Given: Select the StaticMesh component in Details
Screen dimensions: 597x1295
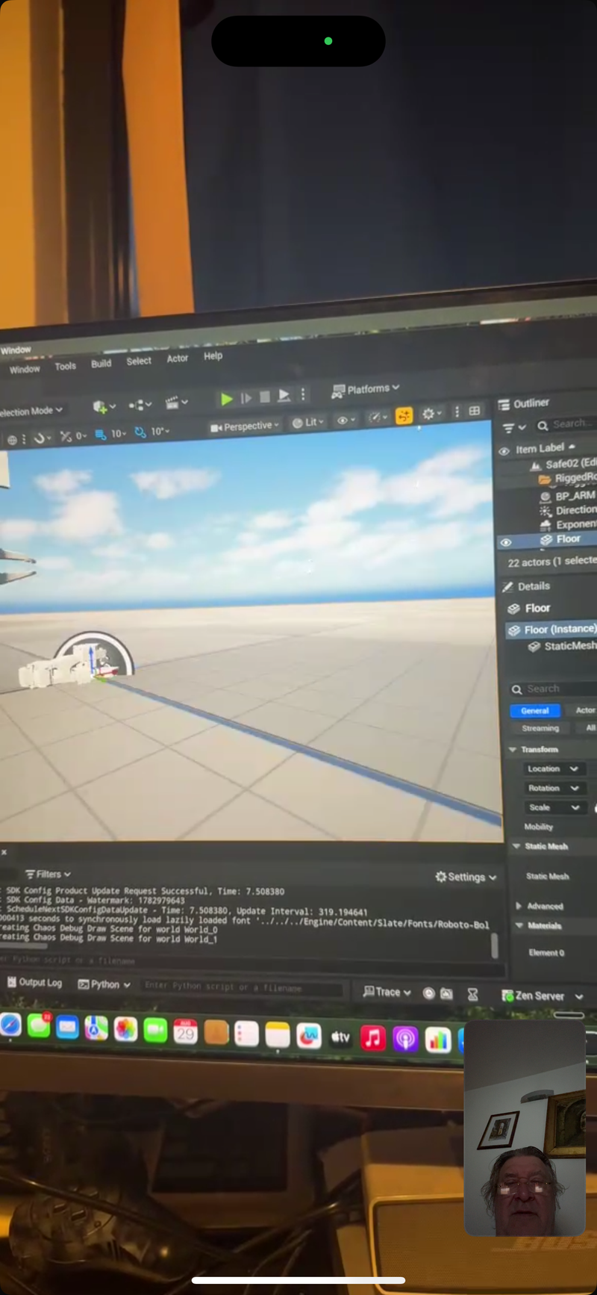Looking at the screenshot, I should point(562,646).
